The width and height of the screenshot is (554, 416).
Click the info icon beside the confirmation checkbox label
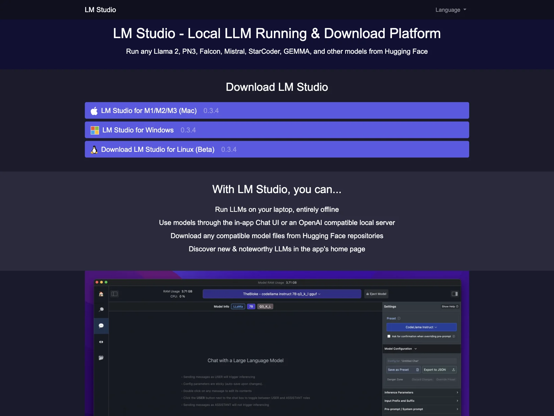pyautogui.click(x=454, y=336)
